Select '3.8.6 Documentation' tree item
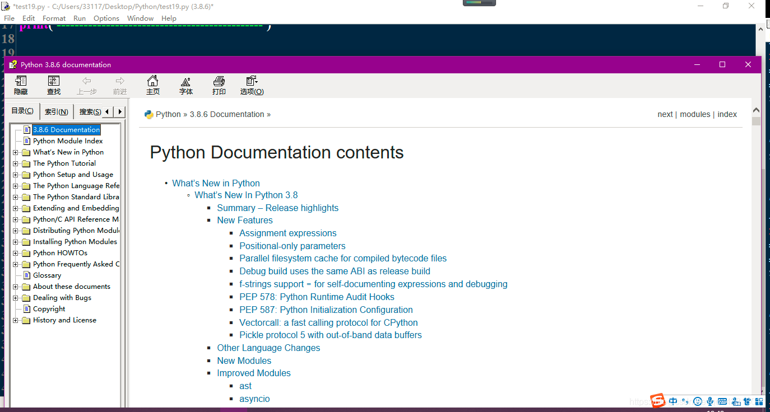The image size is (770, 412). coord(66,129)
